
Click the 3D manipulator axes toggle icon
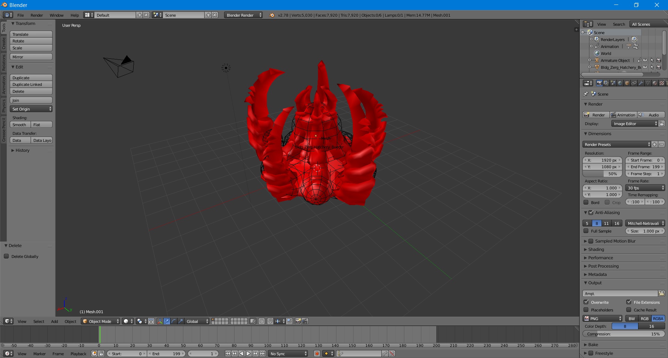pos(160,321)
